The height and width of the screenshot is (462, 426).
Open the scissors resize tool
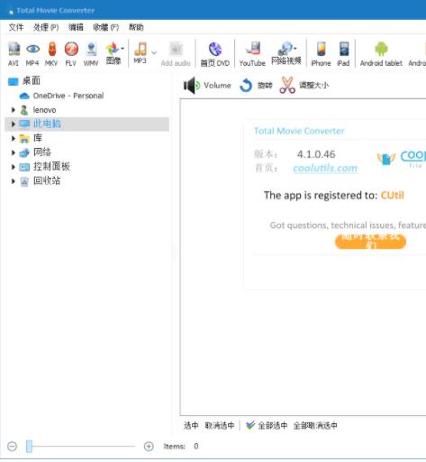point(304,86)
